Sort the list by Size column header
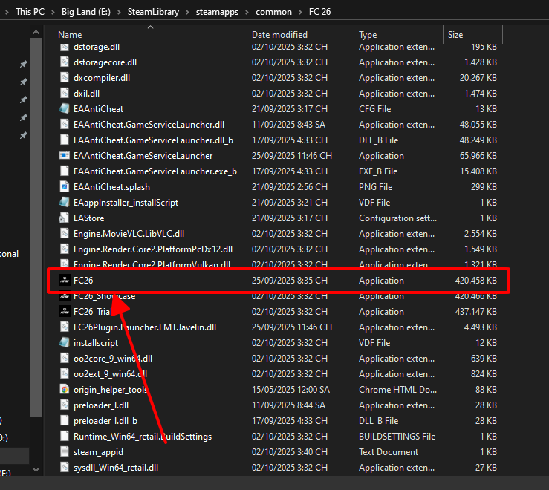 455,35
